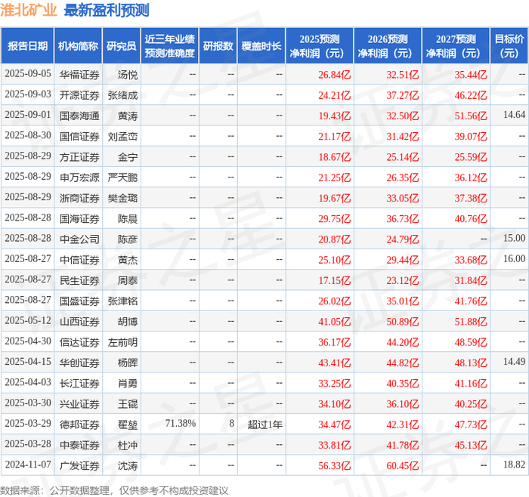Click the 2027预测净利润 column header
The image size is (529, 497).
(x=456, y=46)
